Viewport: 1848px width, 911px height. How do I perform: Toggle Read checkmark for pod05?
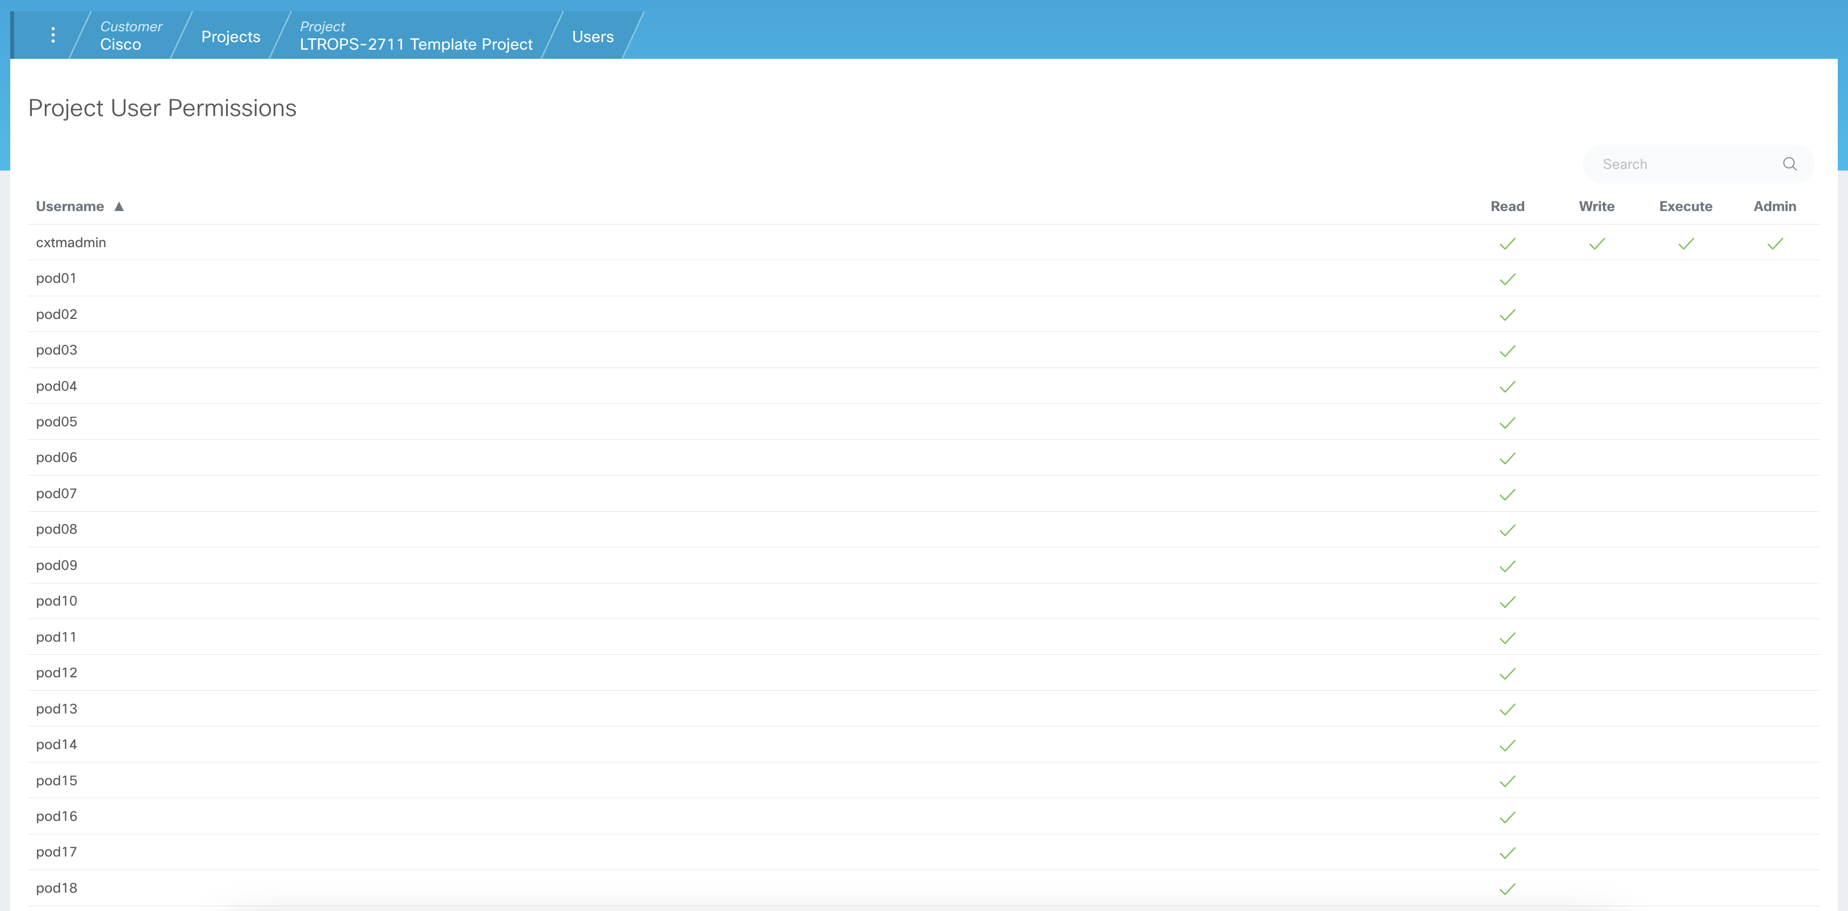[1507, 423]
